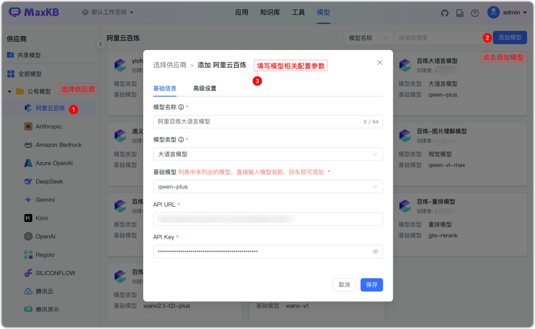Screen dimensions: 535x329
Task: Select OpenAI provider label
Action: tap(46, 236)
